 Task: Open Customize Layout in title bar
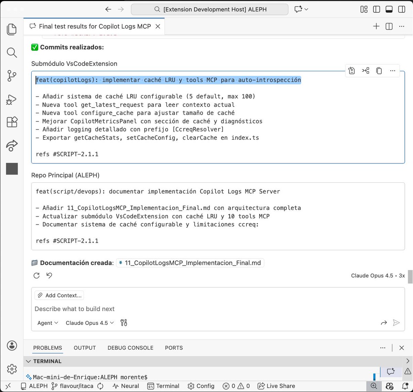tap(364, 9)
